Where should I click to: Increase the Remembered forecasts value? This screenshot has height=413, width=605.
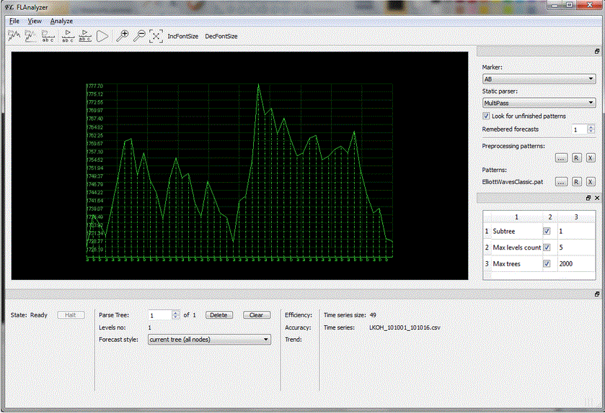click(591, 127)
